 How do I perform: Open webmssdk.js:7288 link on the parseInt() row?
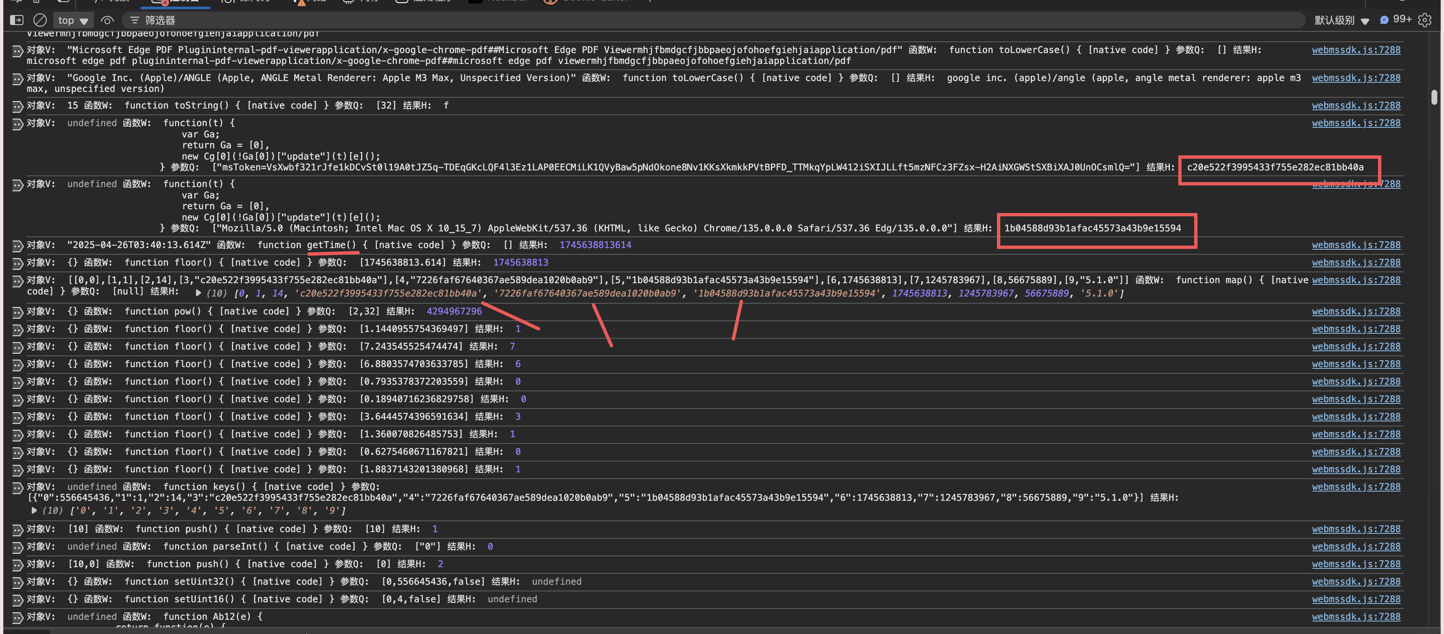pyautogui.click(x=1355, y=547)
